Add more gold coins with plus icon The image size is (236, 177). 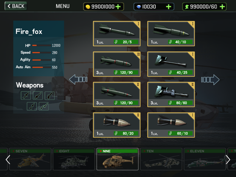pyautogui.click(x=118, y=6)
